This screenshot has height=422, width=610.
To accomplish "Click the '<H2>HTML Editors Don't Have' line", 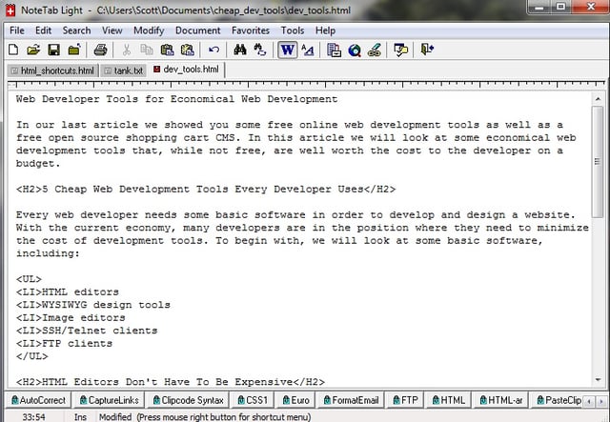I will tap(171, 382).
